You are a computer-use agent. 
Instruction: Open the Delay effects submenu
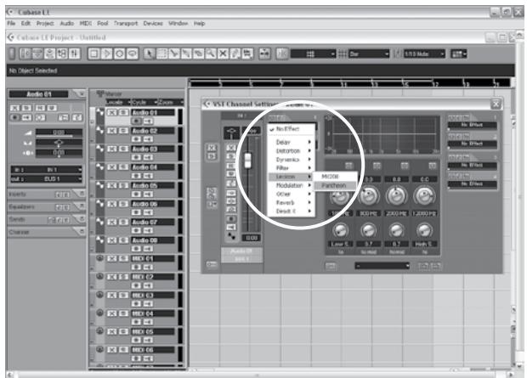[291, 143]
